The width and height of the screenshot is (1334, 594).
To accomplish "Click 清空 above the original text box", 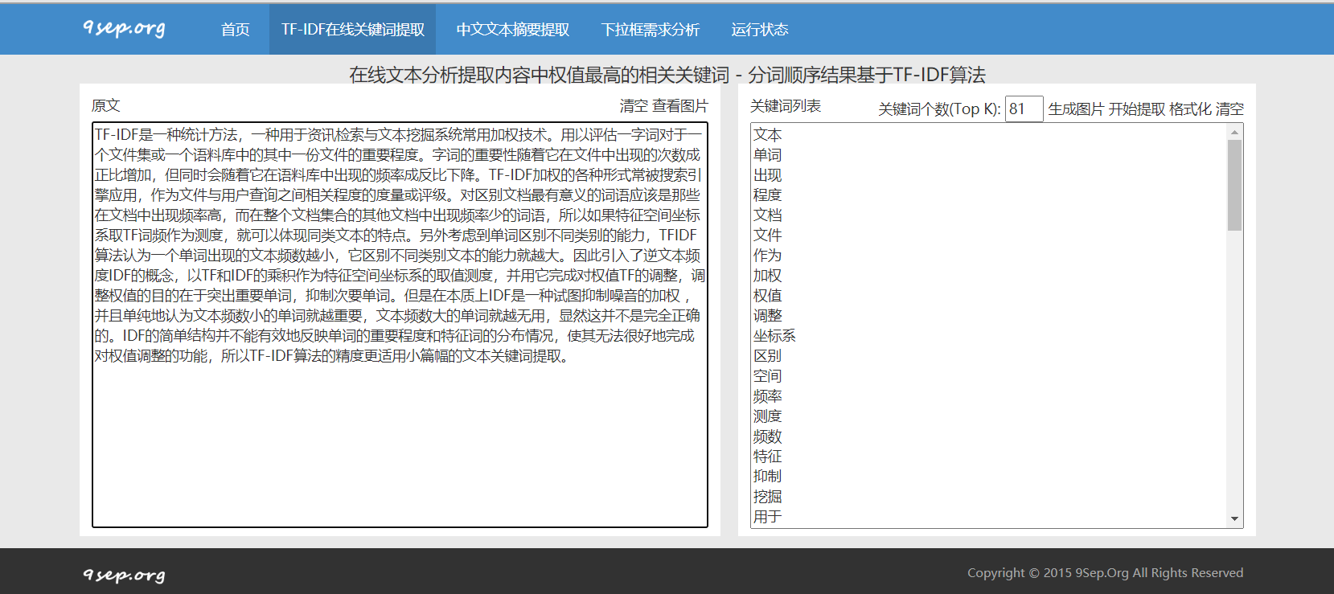I will (634, 106).
